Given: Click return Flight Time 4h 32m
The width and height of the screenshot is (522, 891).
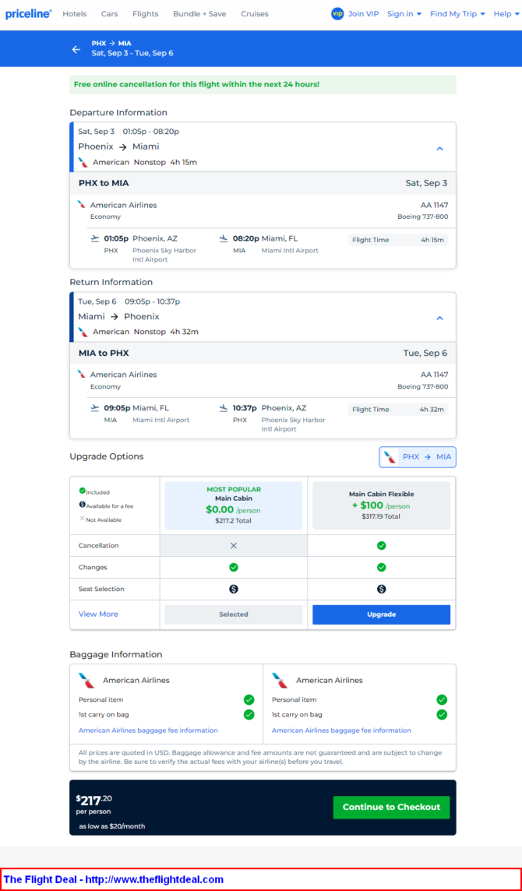Looking at the screenshot, I should click(x=398, y=409).
